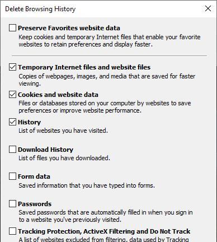Click the 'Saved information that you have typed' description
Viewport: 217px width, 242px height.
point(87,185)
